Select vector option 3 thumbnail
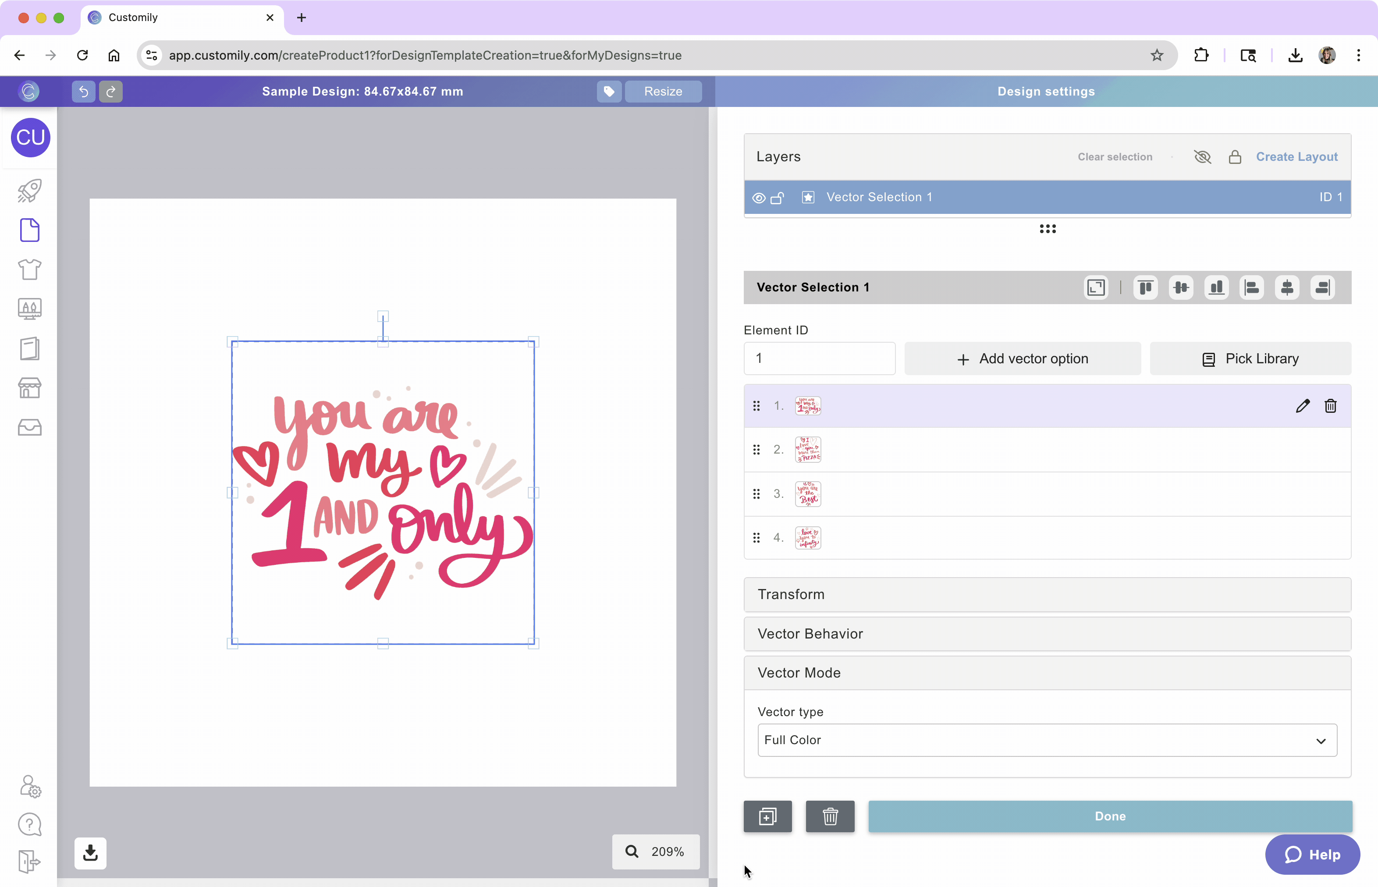This screenshot has height=887, width=1378. [808, 493]
